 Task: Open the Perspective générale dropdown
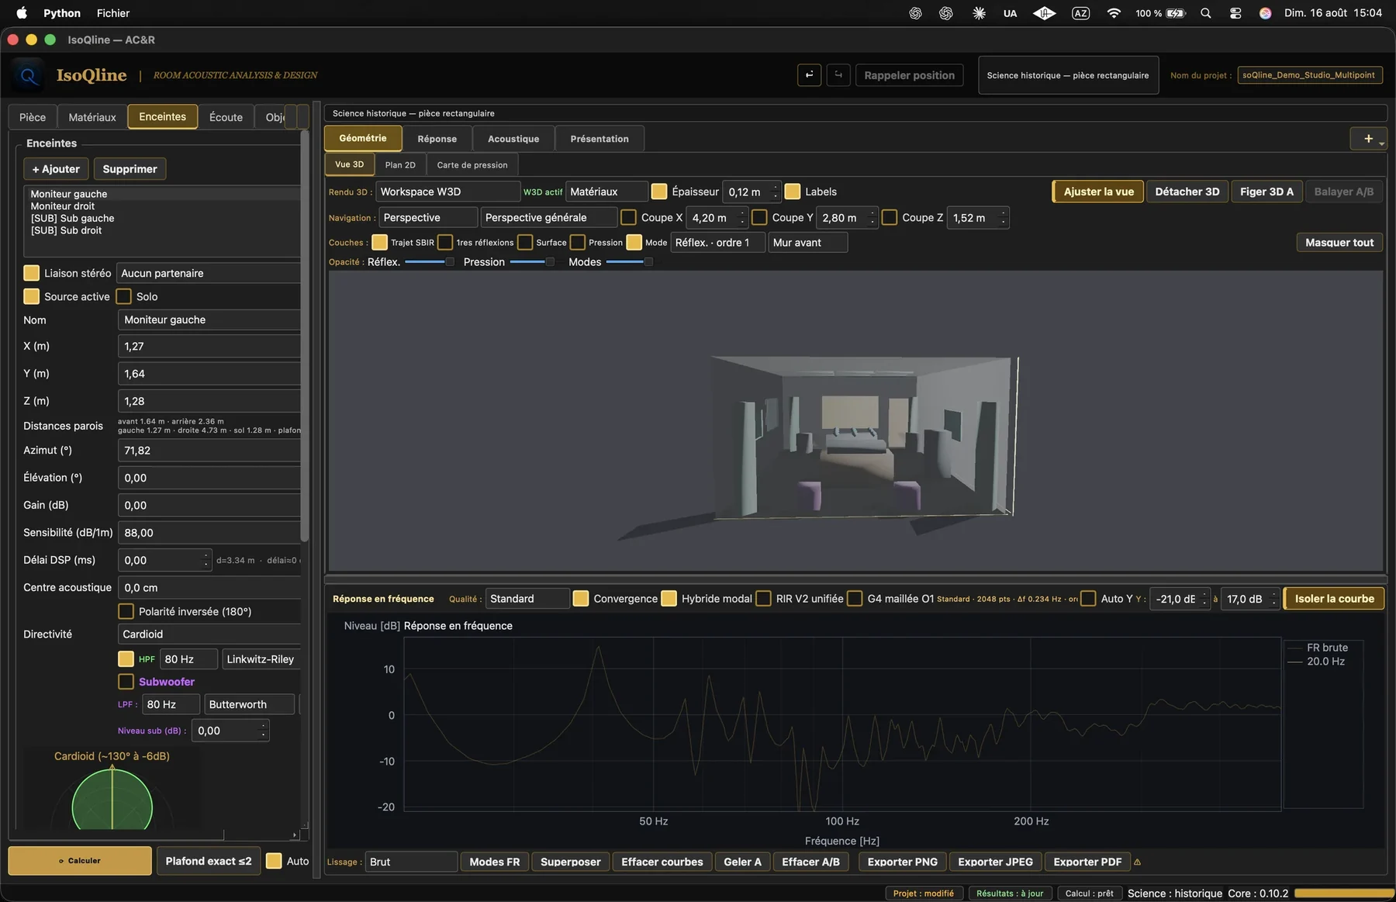pos(549,218)
